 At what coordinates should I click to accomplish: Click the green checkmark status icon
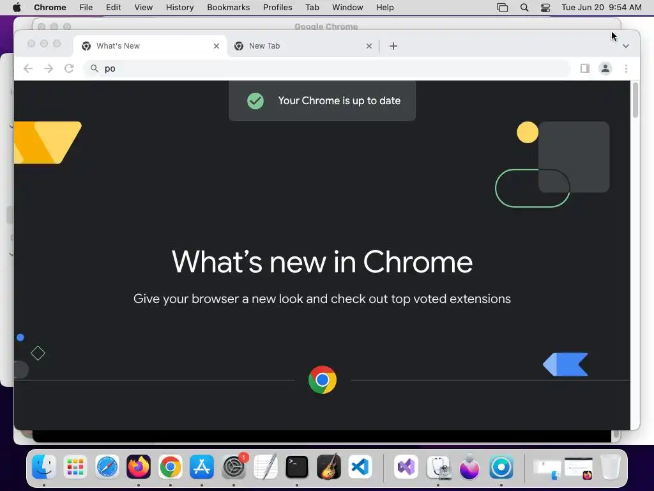(255, 100)
